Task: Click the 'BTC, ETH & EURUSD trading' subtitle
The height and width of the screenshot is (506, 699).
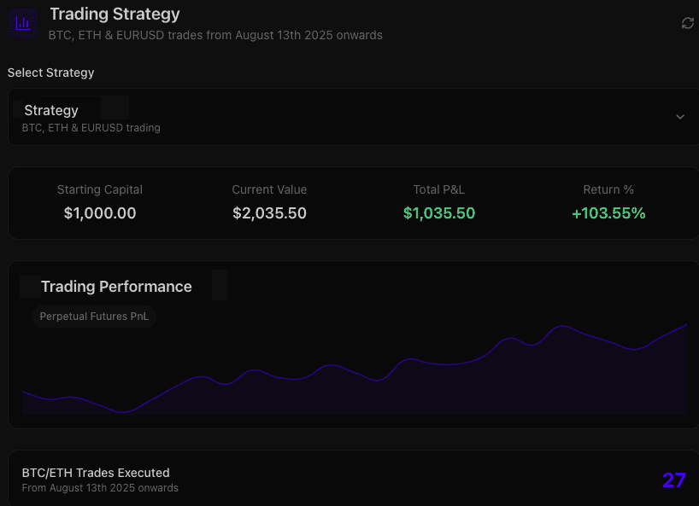Action: coord(91,128)
